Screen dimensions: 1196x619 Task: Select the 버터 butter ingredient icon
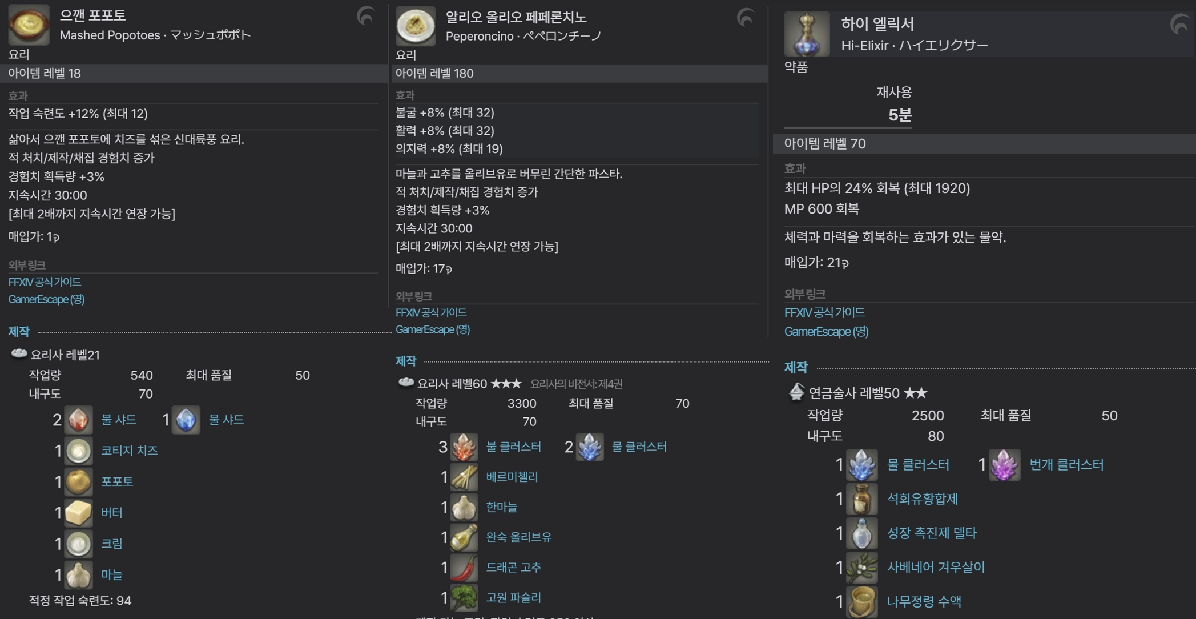pyautogui.click(x=78, y=512)
